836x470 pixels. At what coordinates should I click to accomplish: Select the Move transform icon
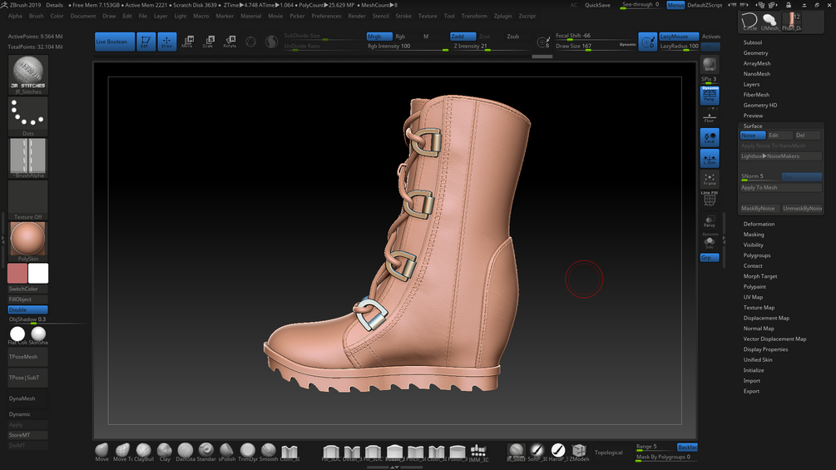(x=187, y=42)
